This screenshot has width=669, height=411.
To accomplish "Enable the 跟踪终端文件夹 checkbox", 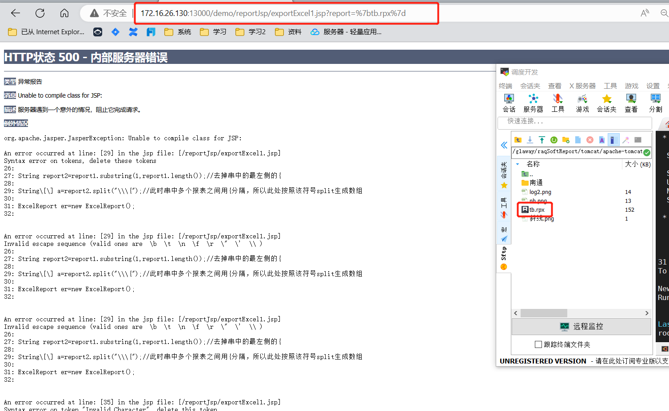I will [x=538, y=344].
